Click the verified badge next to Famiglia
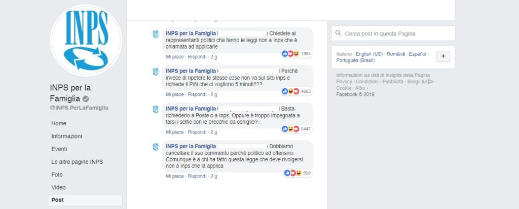The image size is (519, 209). click(x=85, y=99)
